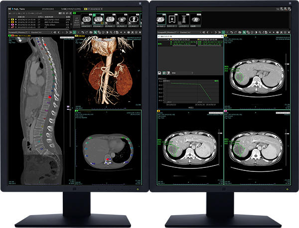Tick checkbox of bottom study row in list
Screen dimensions: 299x228
[x=9, y=27]
